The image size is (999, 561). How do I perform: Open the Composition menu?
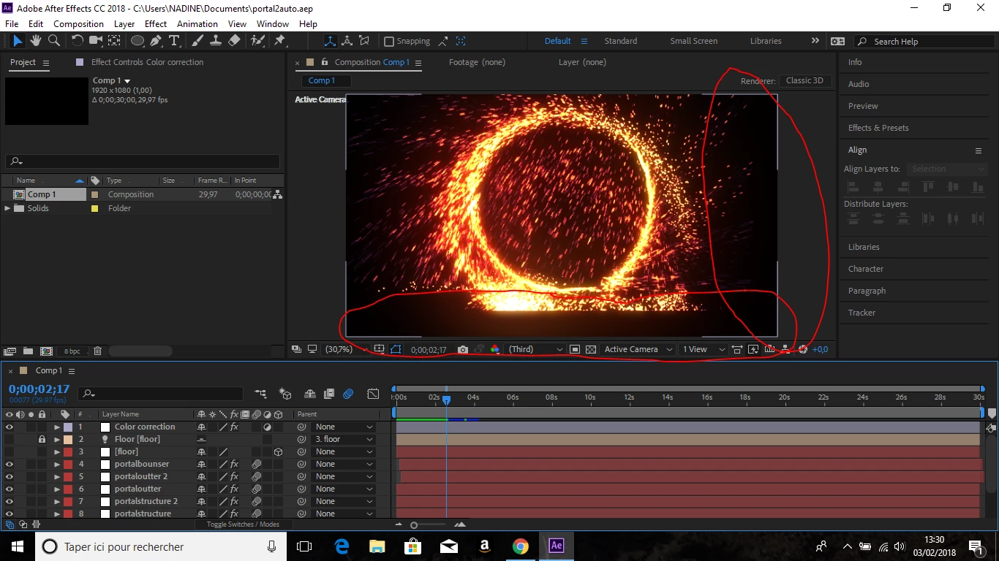(x=78, y=23)
